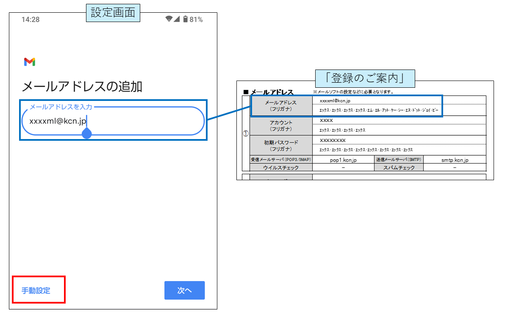Tap the 14:28 clock in status bar
Image resolution: width=505 pixels, height=315 pixels.
pos(31,20)
